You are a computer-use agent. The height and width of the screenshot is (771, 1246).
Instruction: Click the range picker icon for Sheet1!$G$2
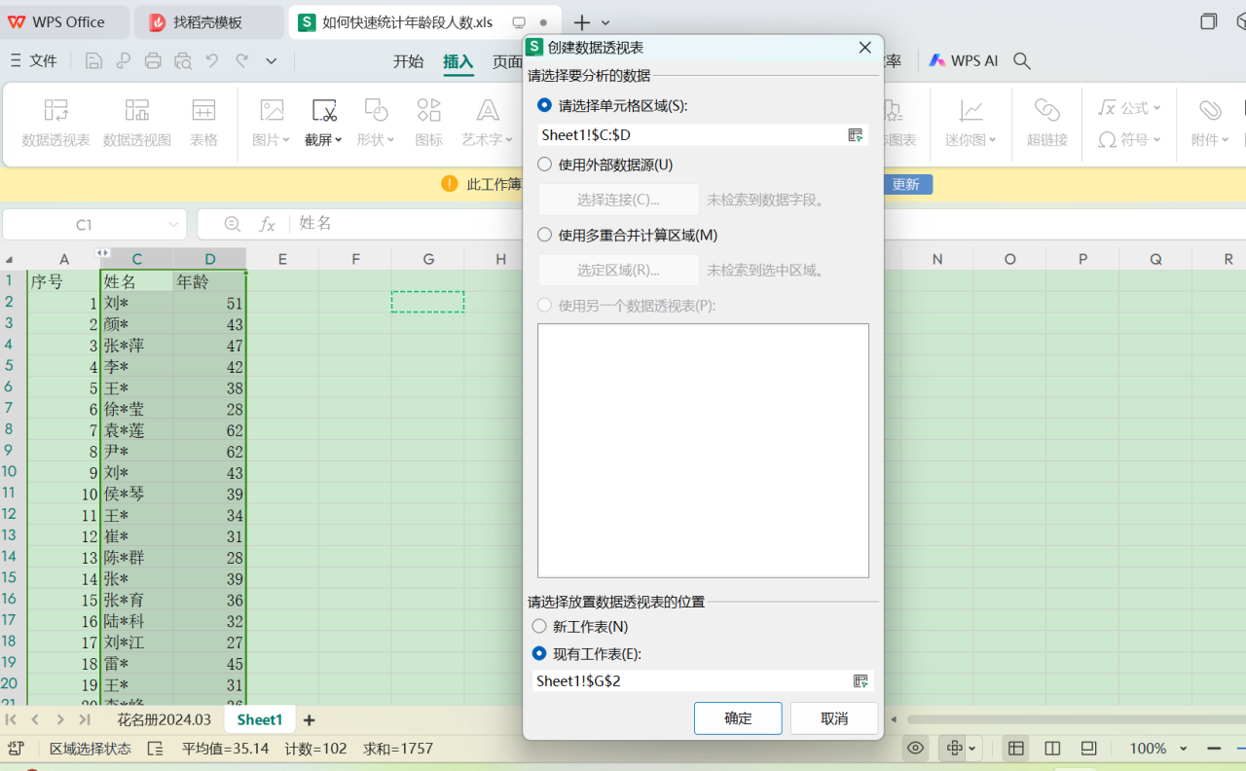(x=861, y=680)
